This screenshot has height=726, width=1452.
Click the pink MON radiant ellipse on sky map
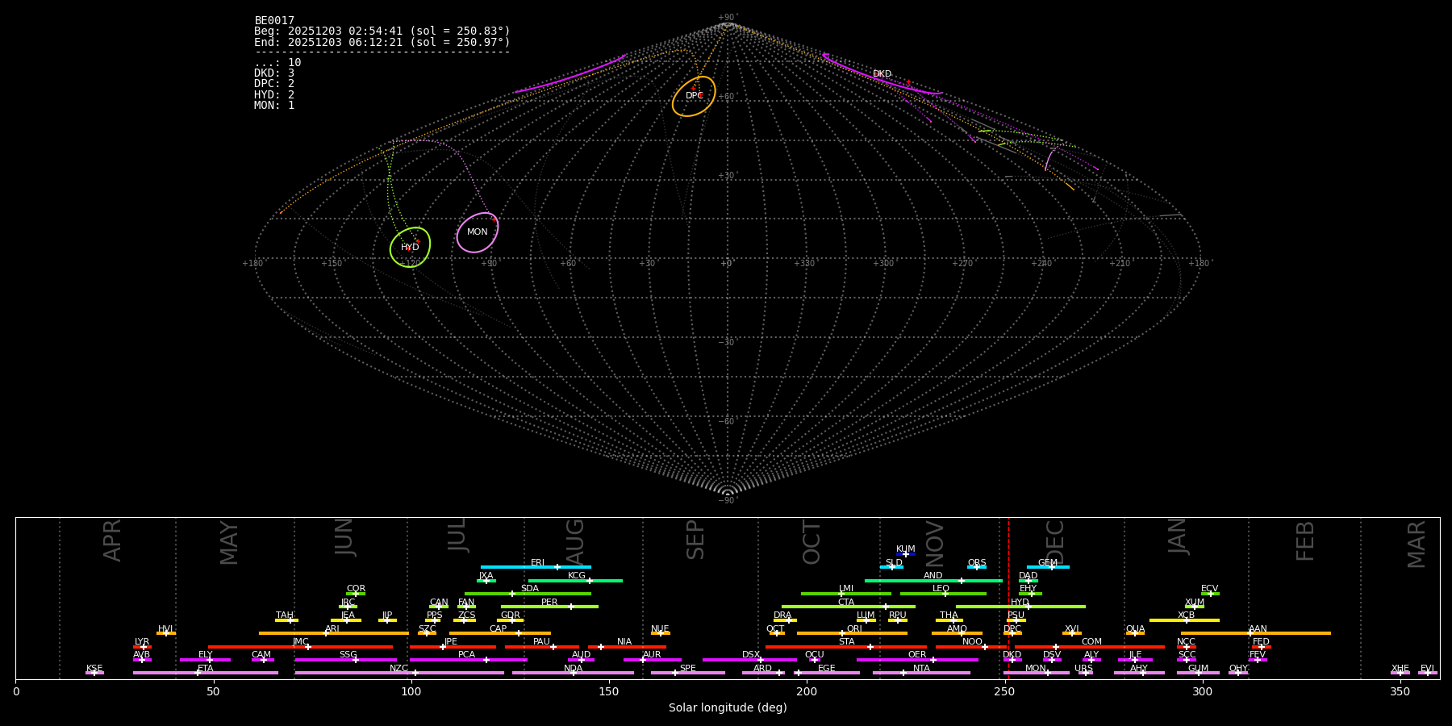click(x=477, y=232)
